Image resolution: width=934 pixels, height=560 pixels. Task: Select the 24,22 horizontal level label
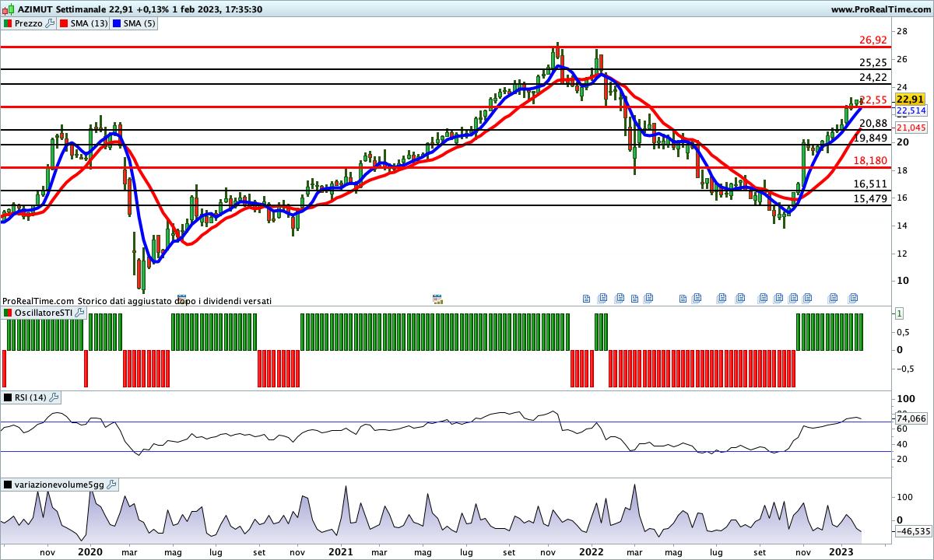tap(873, 77)
